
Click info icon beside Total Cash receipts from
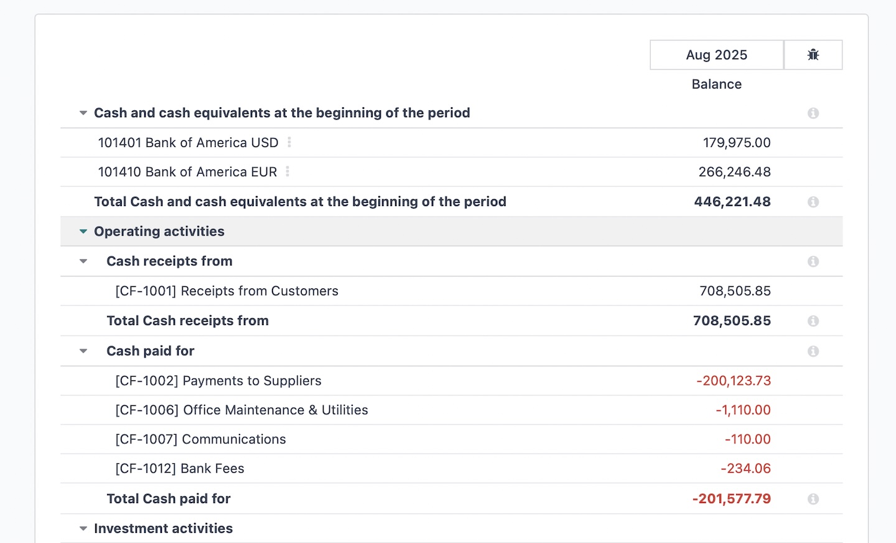coord(813,321)
